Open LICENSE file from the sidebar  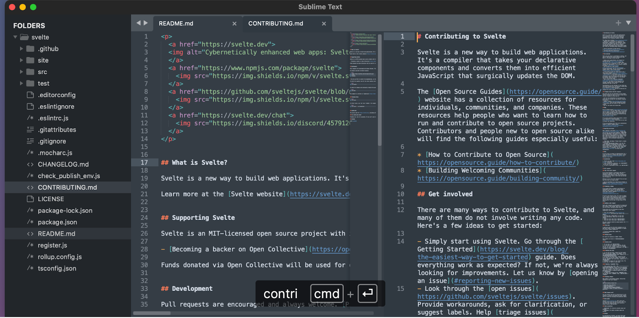[51, 199]
